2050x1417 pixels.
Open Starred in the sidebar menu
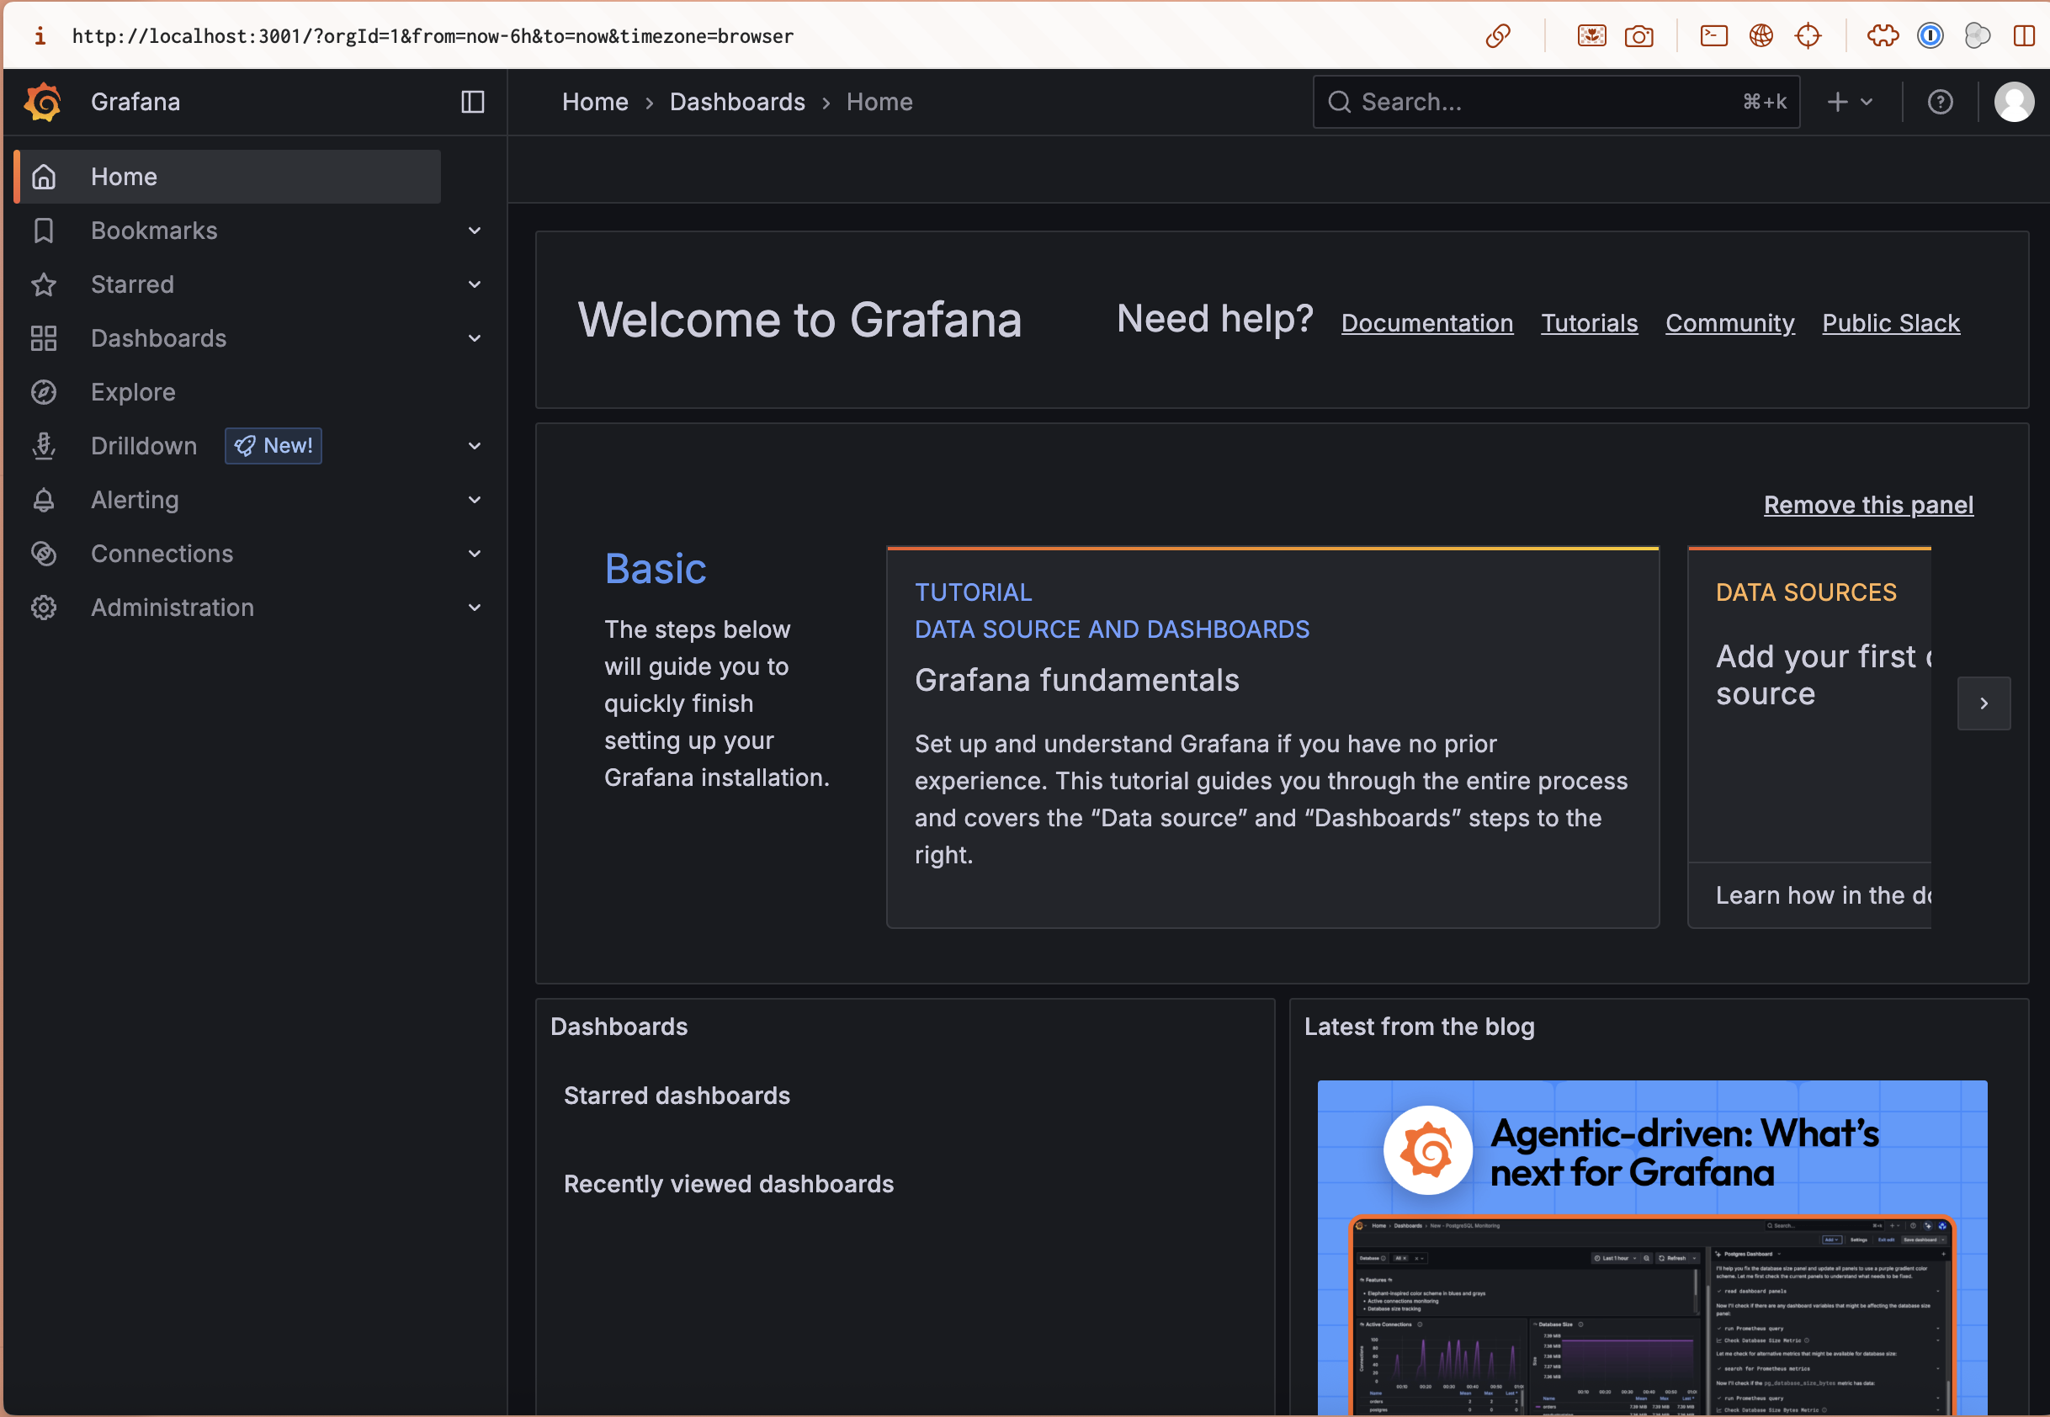227,284
